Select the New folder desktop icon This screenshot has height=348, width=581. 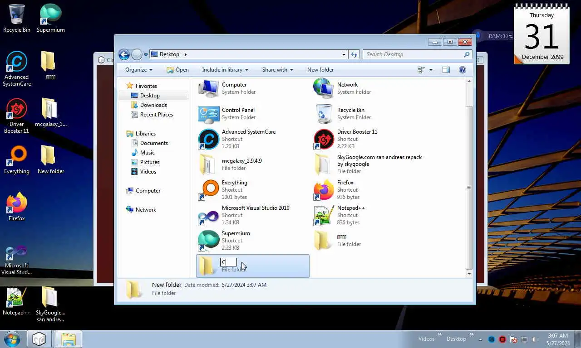tap(51, 160)
